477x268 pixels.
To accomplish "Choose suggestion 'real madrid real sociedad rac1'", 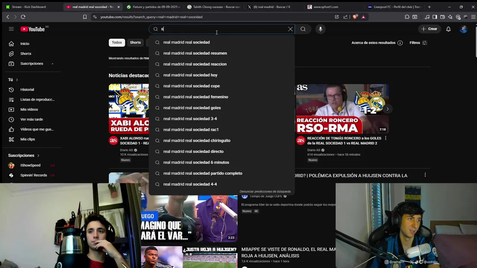I will (x=222, y=130).
